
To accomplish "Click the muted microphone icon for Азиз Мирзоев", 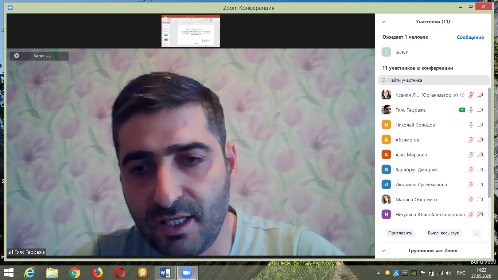I will 471,155.
